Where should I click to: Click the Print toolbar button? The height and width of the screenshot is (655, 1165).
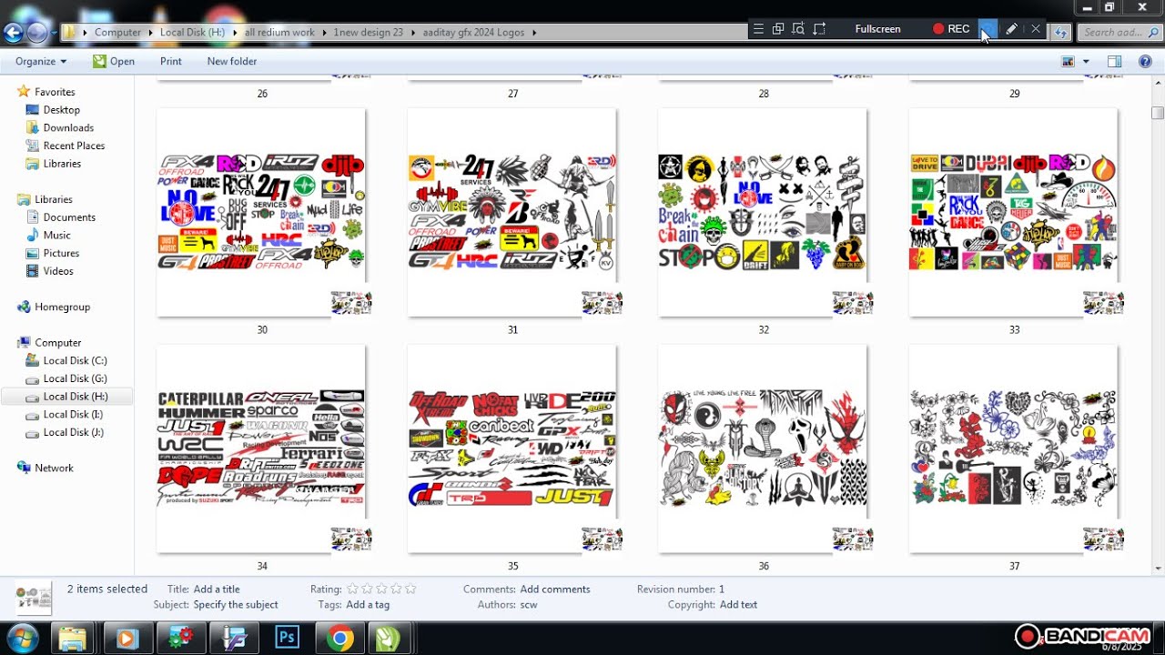pyautogui.click(x=171, y=61)
